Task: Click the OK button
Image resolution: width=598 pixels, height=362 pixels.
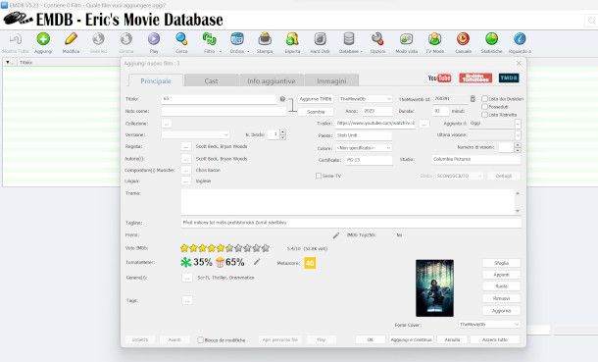Action: 370,339
